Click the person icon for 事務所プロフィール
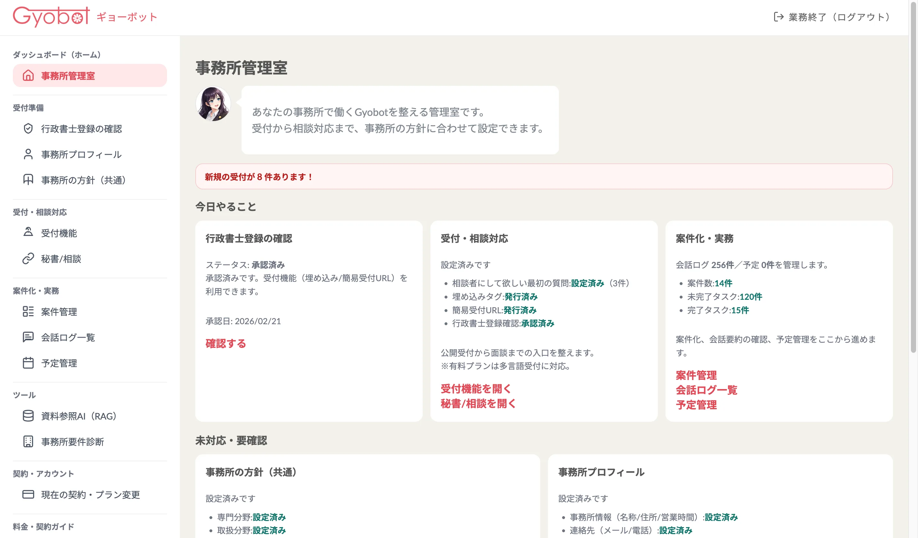This screenshot has width=918, height=538. pyautogui.click(x=28, y=154)
